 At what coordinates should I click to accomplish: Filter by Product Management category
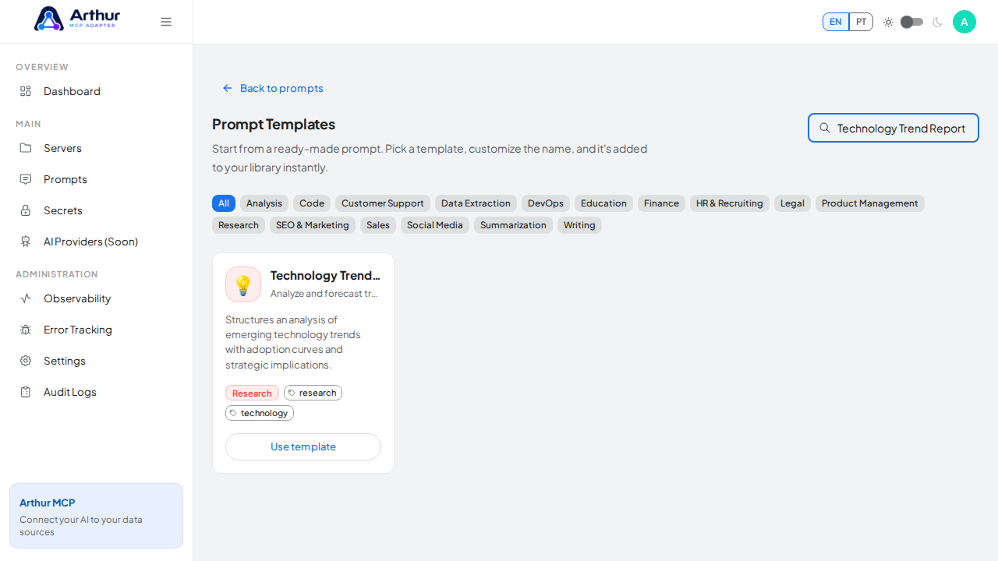(870, 203)
